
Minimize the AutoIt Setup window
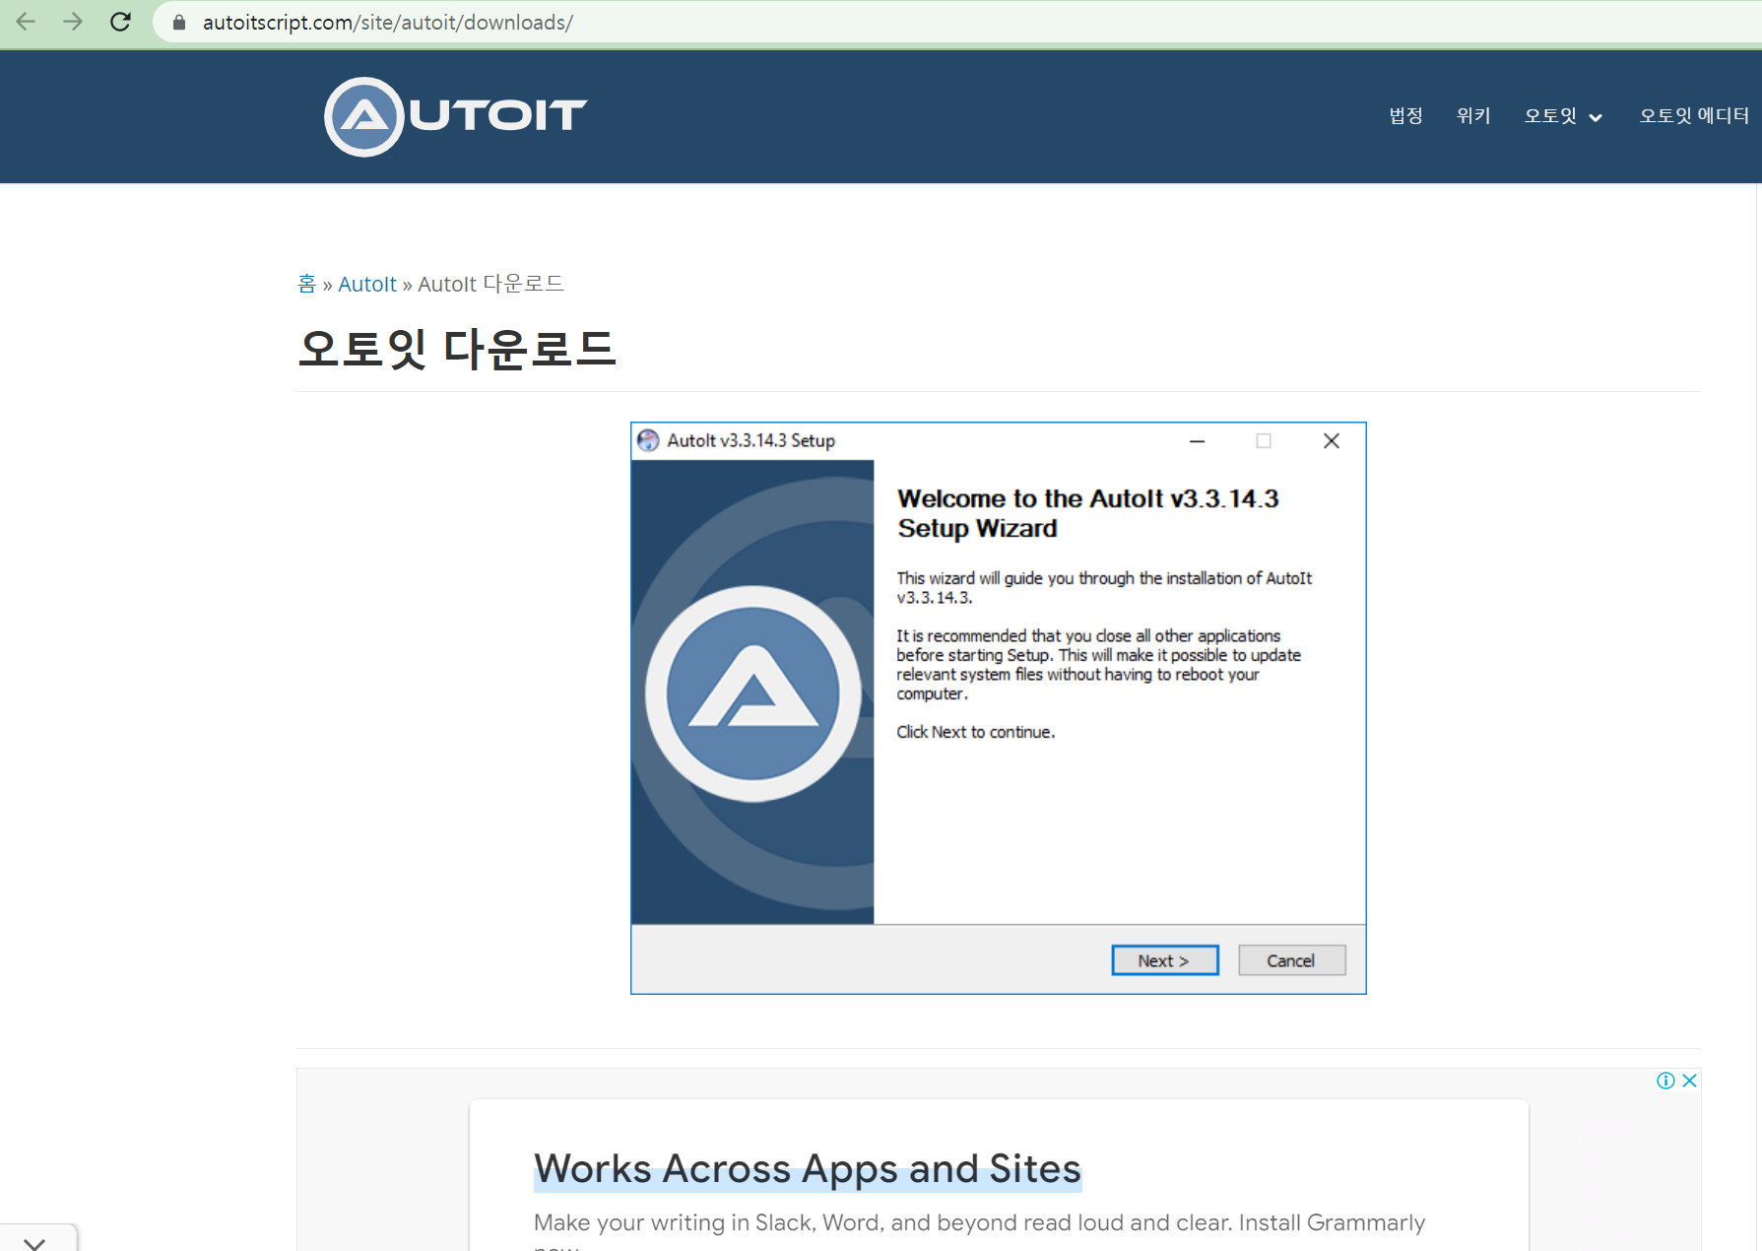pos(1198,441)
